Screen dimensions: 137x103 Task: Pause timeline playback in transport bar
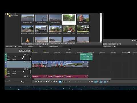(x=44, y=82)
